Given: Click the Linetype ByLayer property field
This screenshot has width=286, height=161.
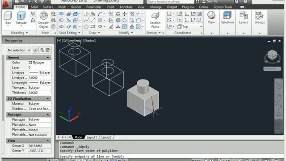Looking at the screenshot, I should (40, 72).
